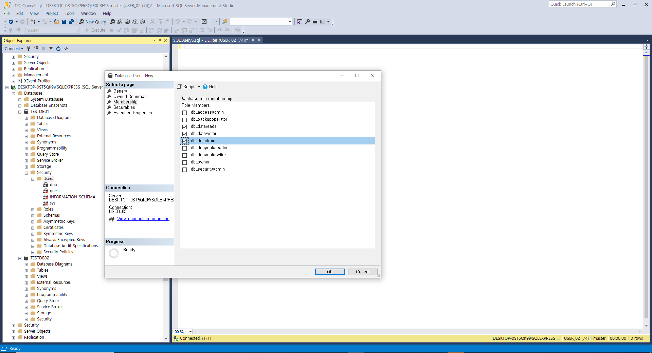Open a new XMLA query
The width and height of the screenshot is (652, 353).
[135, 22]
